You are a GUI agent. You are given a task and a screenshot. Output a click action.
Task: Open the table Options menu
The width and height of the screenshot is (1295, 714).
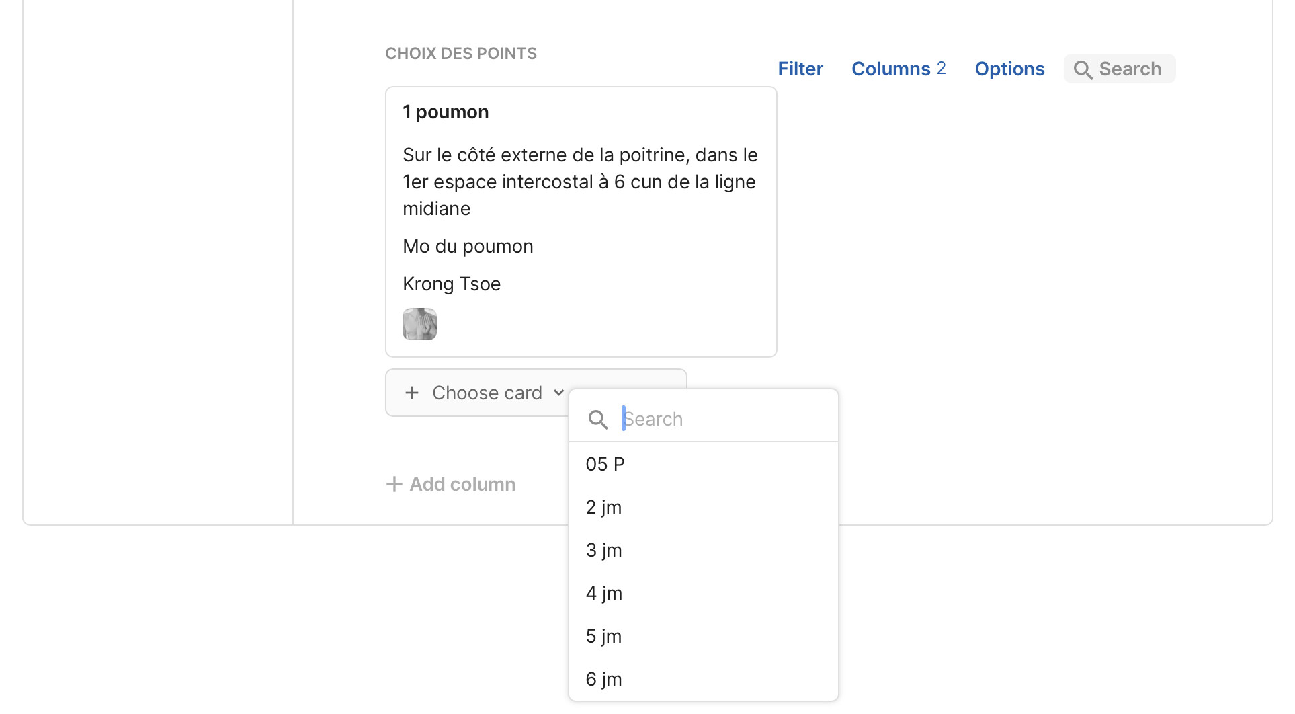1009,69
